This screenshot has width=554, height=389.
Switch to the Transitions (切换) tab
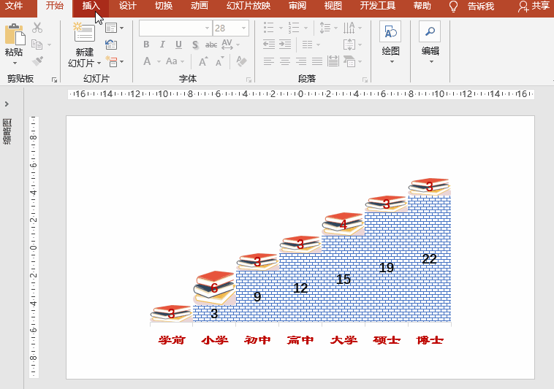click(164, 6)
